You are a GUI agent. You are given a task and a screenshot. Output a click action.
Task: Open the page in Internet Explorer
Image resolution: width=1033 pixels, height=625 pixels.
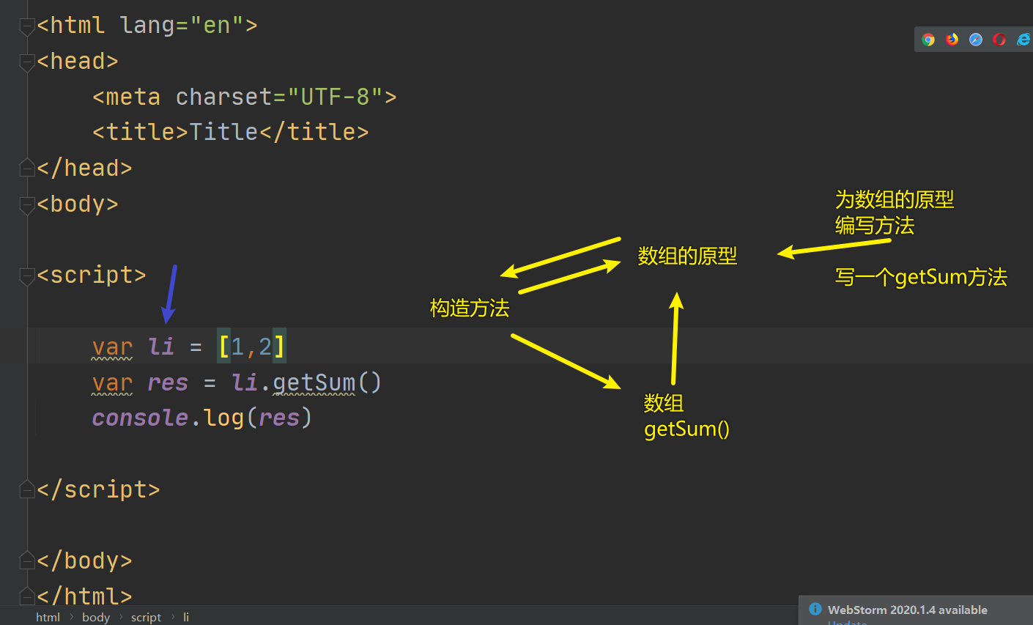(1023, 40)
